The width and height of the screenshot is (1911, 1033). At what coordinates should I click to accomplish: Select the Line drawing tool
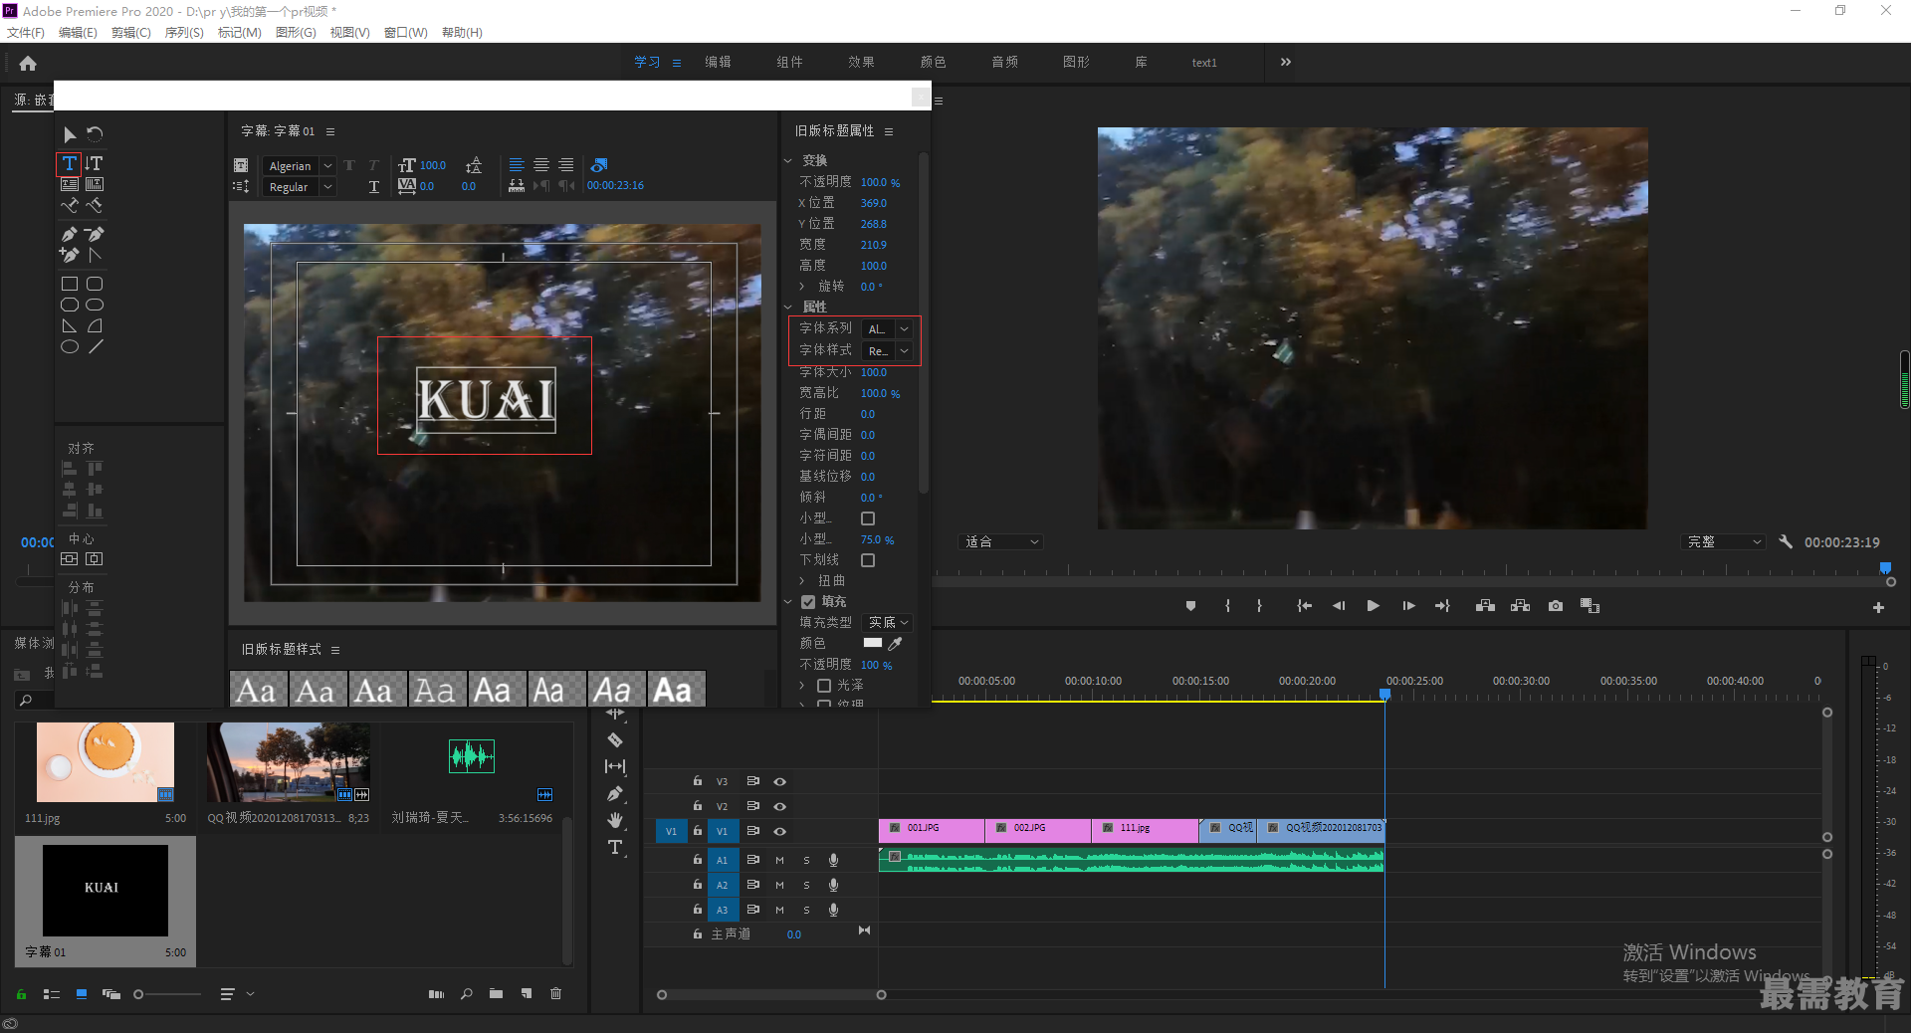click(95, 346)
